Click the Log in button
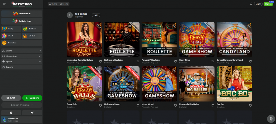The height and width of the screenshot is (124, 276). pyautogui.click(x=258, y=4)
